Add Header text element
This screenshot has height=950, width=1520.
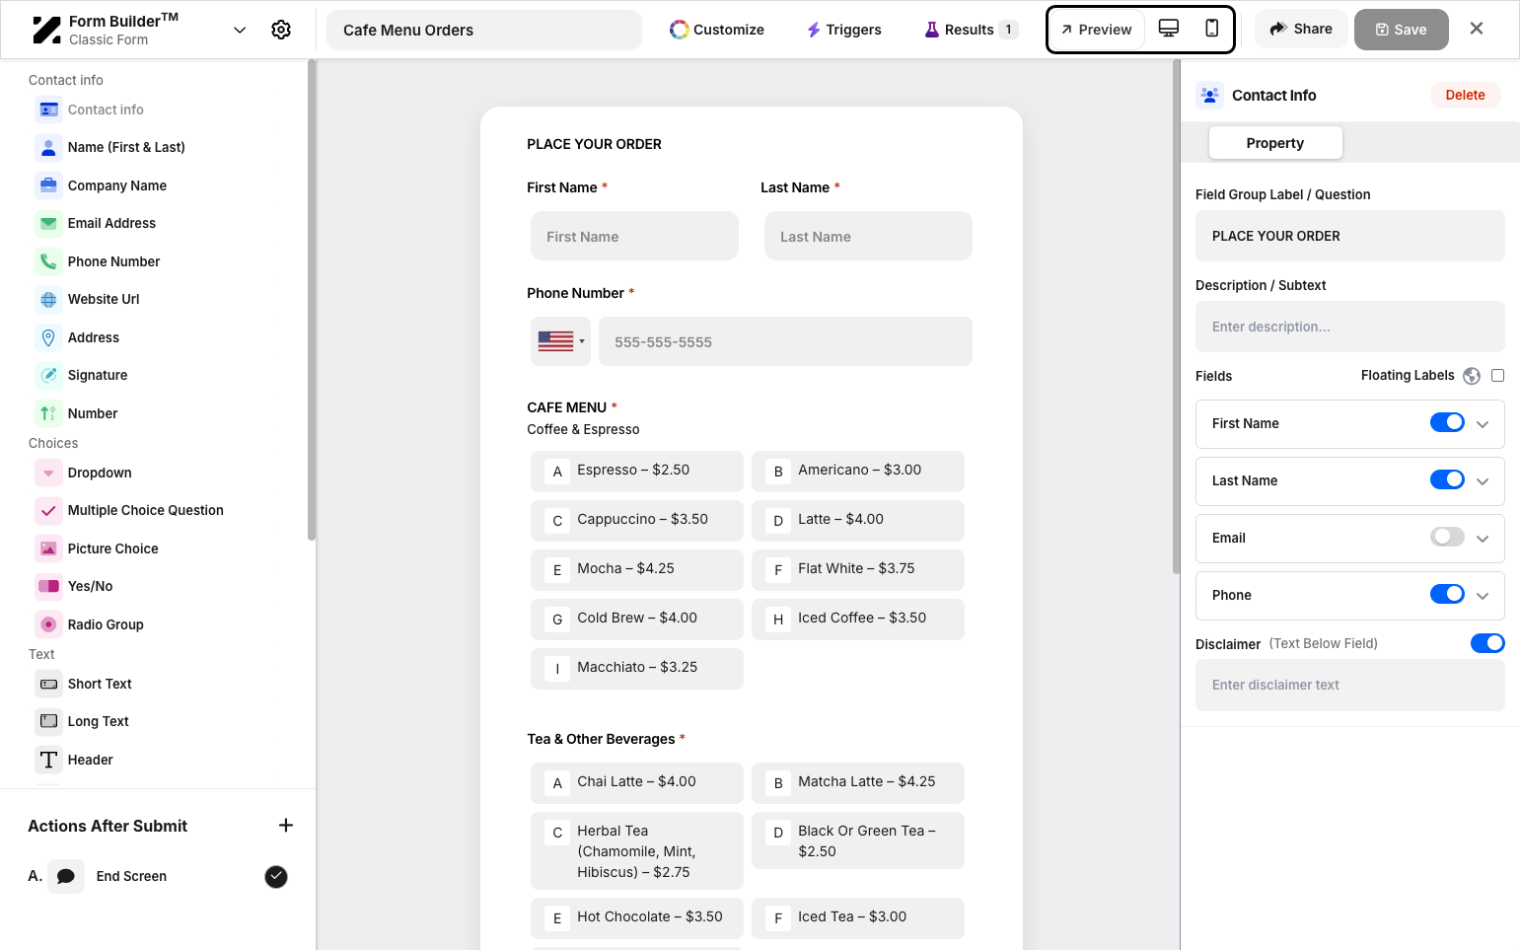pos(90,760)
